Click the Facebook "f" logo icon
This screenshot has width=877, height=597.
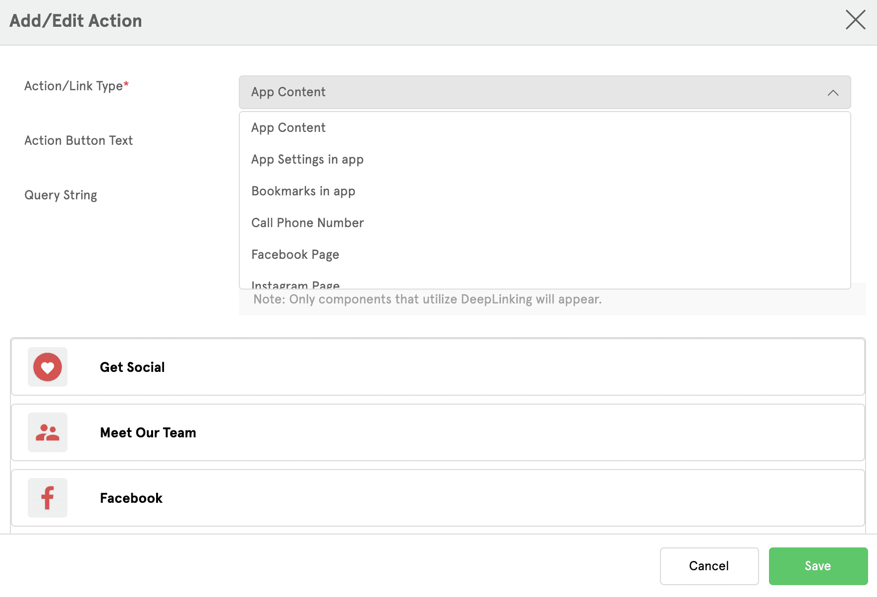(x=47, y=498)
